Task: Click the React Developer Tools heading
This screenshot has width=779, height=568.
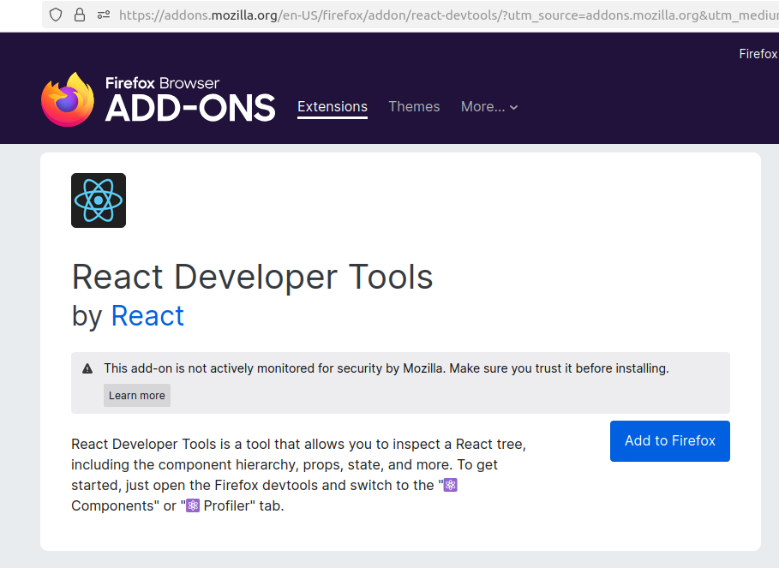Action: (252, 277)
